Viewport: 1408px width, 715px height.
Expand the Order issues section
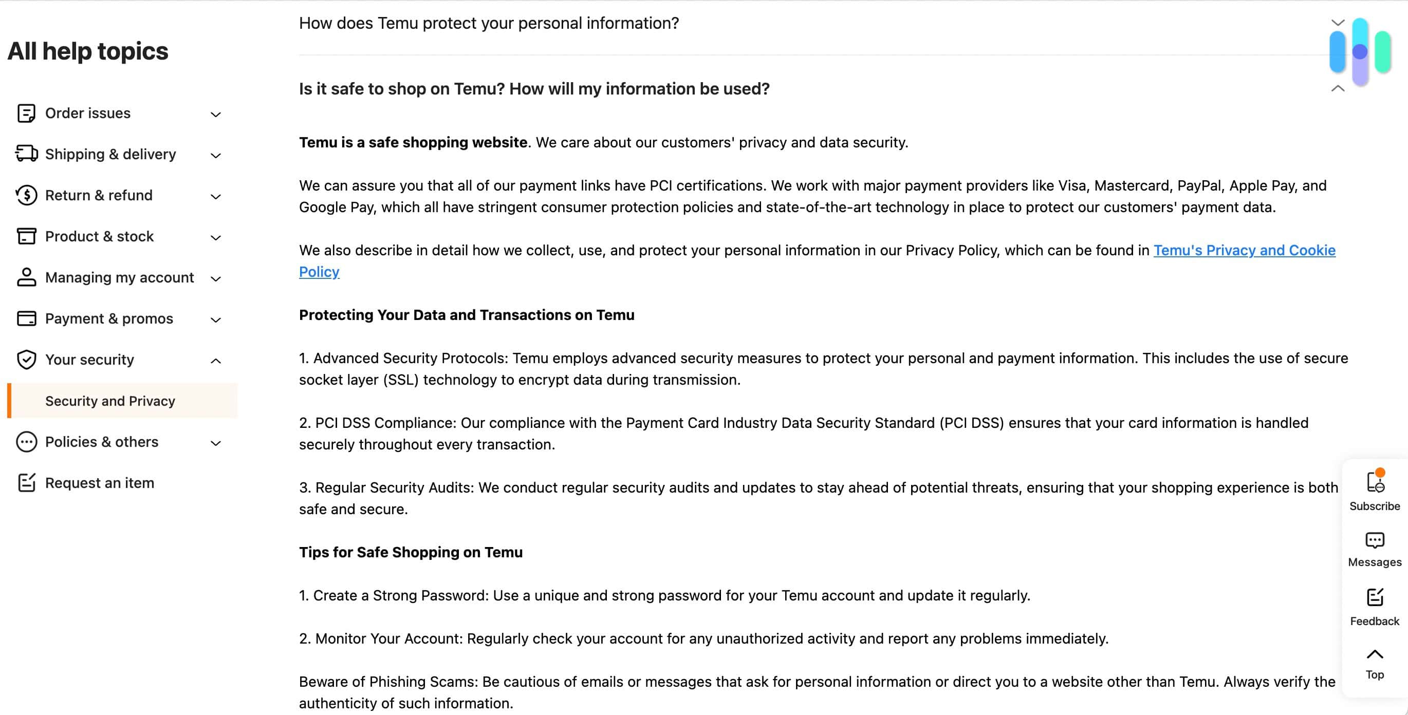215,114
